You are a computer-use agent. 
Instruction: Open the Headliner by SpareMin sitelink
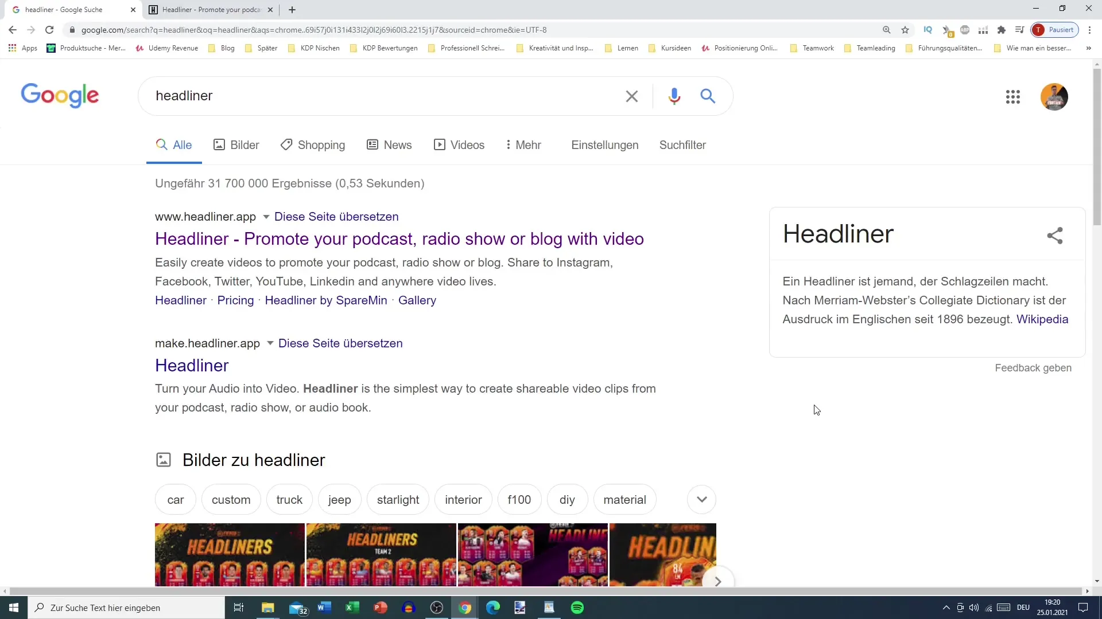(x=326, y=300)
